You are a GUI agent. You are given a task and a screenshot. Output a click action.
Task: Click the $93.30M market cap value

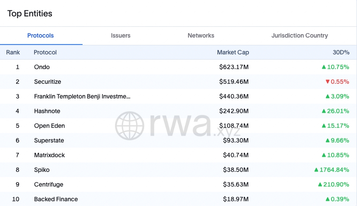[236, 140]
